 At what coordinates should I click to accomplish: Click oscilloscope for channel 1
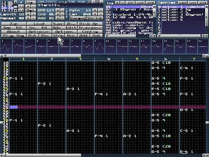[x=6, y=47]
